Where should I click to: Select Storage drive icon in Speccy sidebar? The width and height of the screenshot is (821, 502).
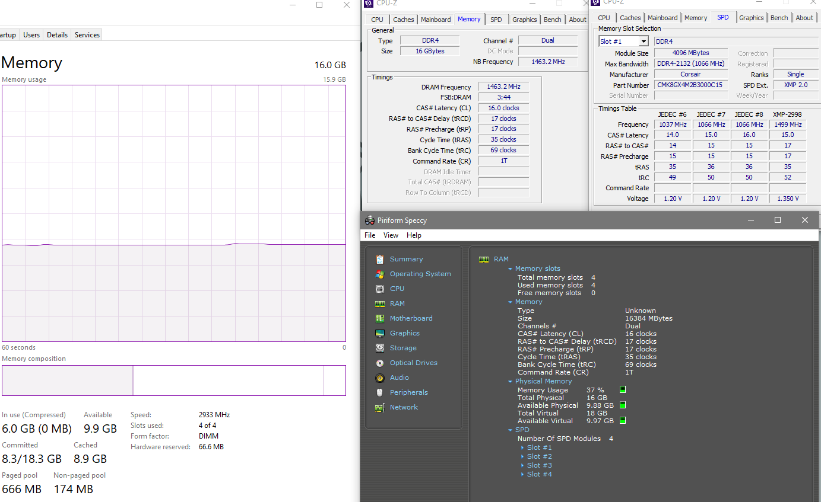tap(380, 348)
